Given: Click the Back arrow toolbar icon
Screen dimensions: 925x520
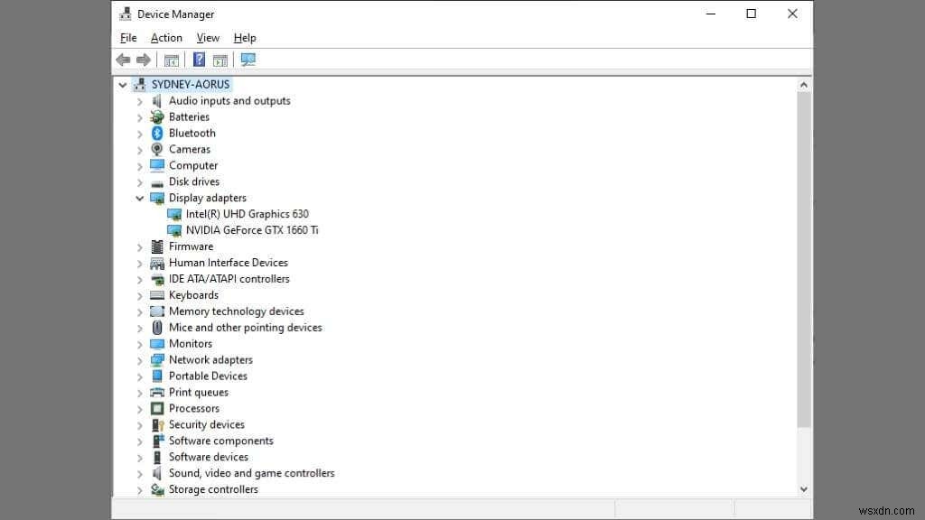Looking at the screenshot, I should (123, 60).
